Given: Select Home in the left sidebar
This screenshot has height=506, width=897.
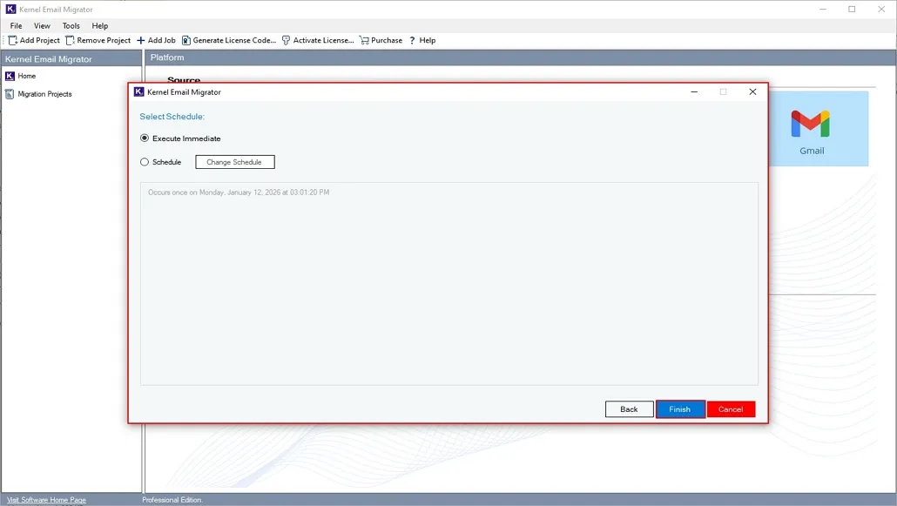Looking at the screenshot, I should pyautogui.click(x=24, y=76).
